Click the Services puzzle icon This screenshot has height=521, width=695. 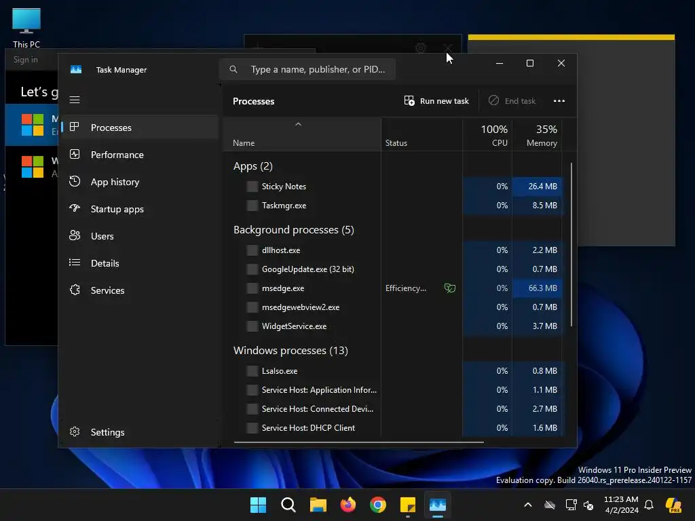click(75, 290)
